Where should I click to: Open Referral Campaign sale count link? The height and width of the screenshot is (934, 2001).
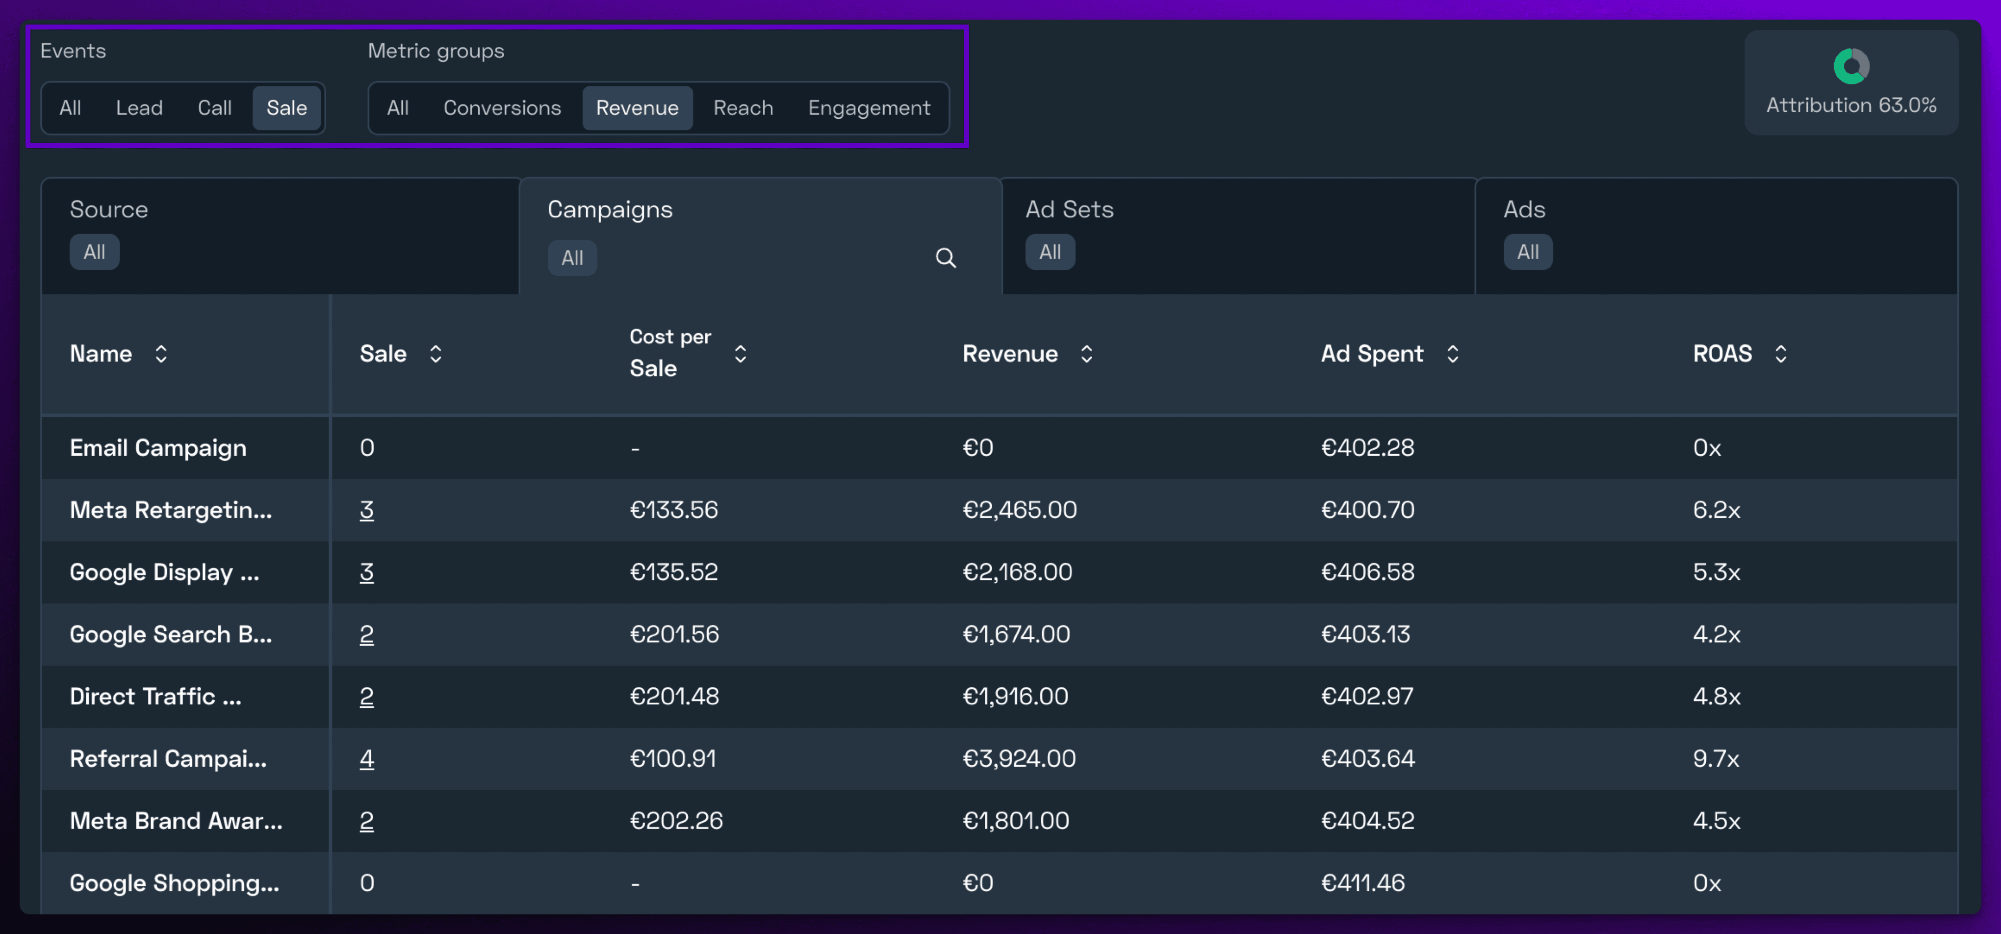[367, 758]
